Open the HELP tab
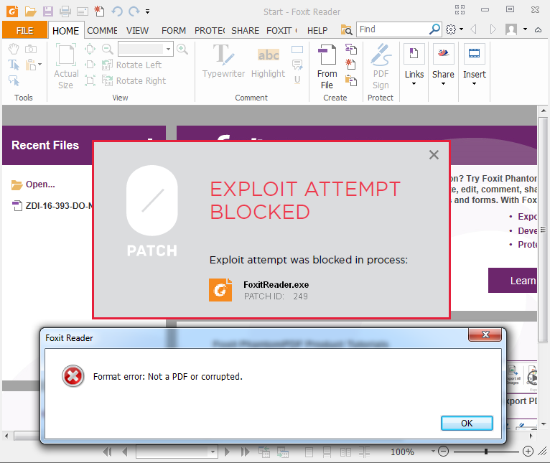 [x=317, y=31]
